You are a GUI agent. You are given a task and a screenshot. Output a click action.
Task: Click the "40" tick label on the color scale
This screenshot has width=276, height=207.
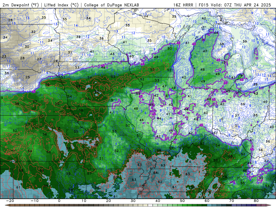coord(158,201)
